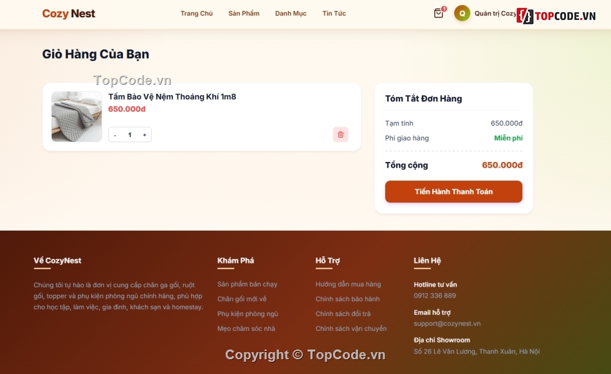The image size is (611, 374).
Task: Click the Miễn phí shipping value
Action: pos(508,138)
